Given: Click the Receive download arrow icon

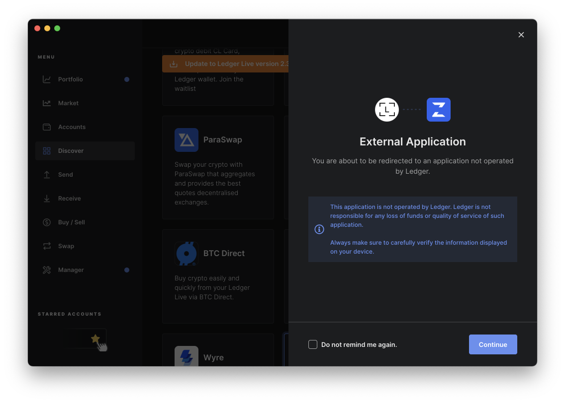Looking at the screenshot, I should [46, 199].
